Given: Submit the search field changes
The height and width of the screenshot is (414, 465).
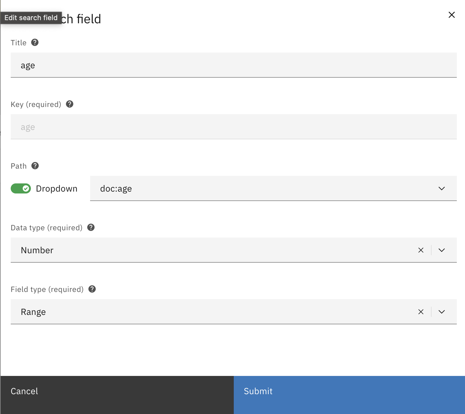Looking at the screenshot, I should click(x=349, y=391).
